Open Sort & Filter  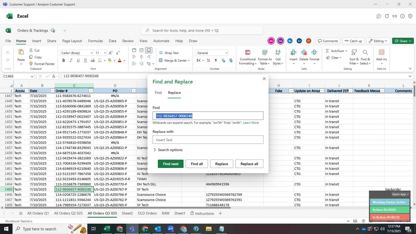[354, 57]
